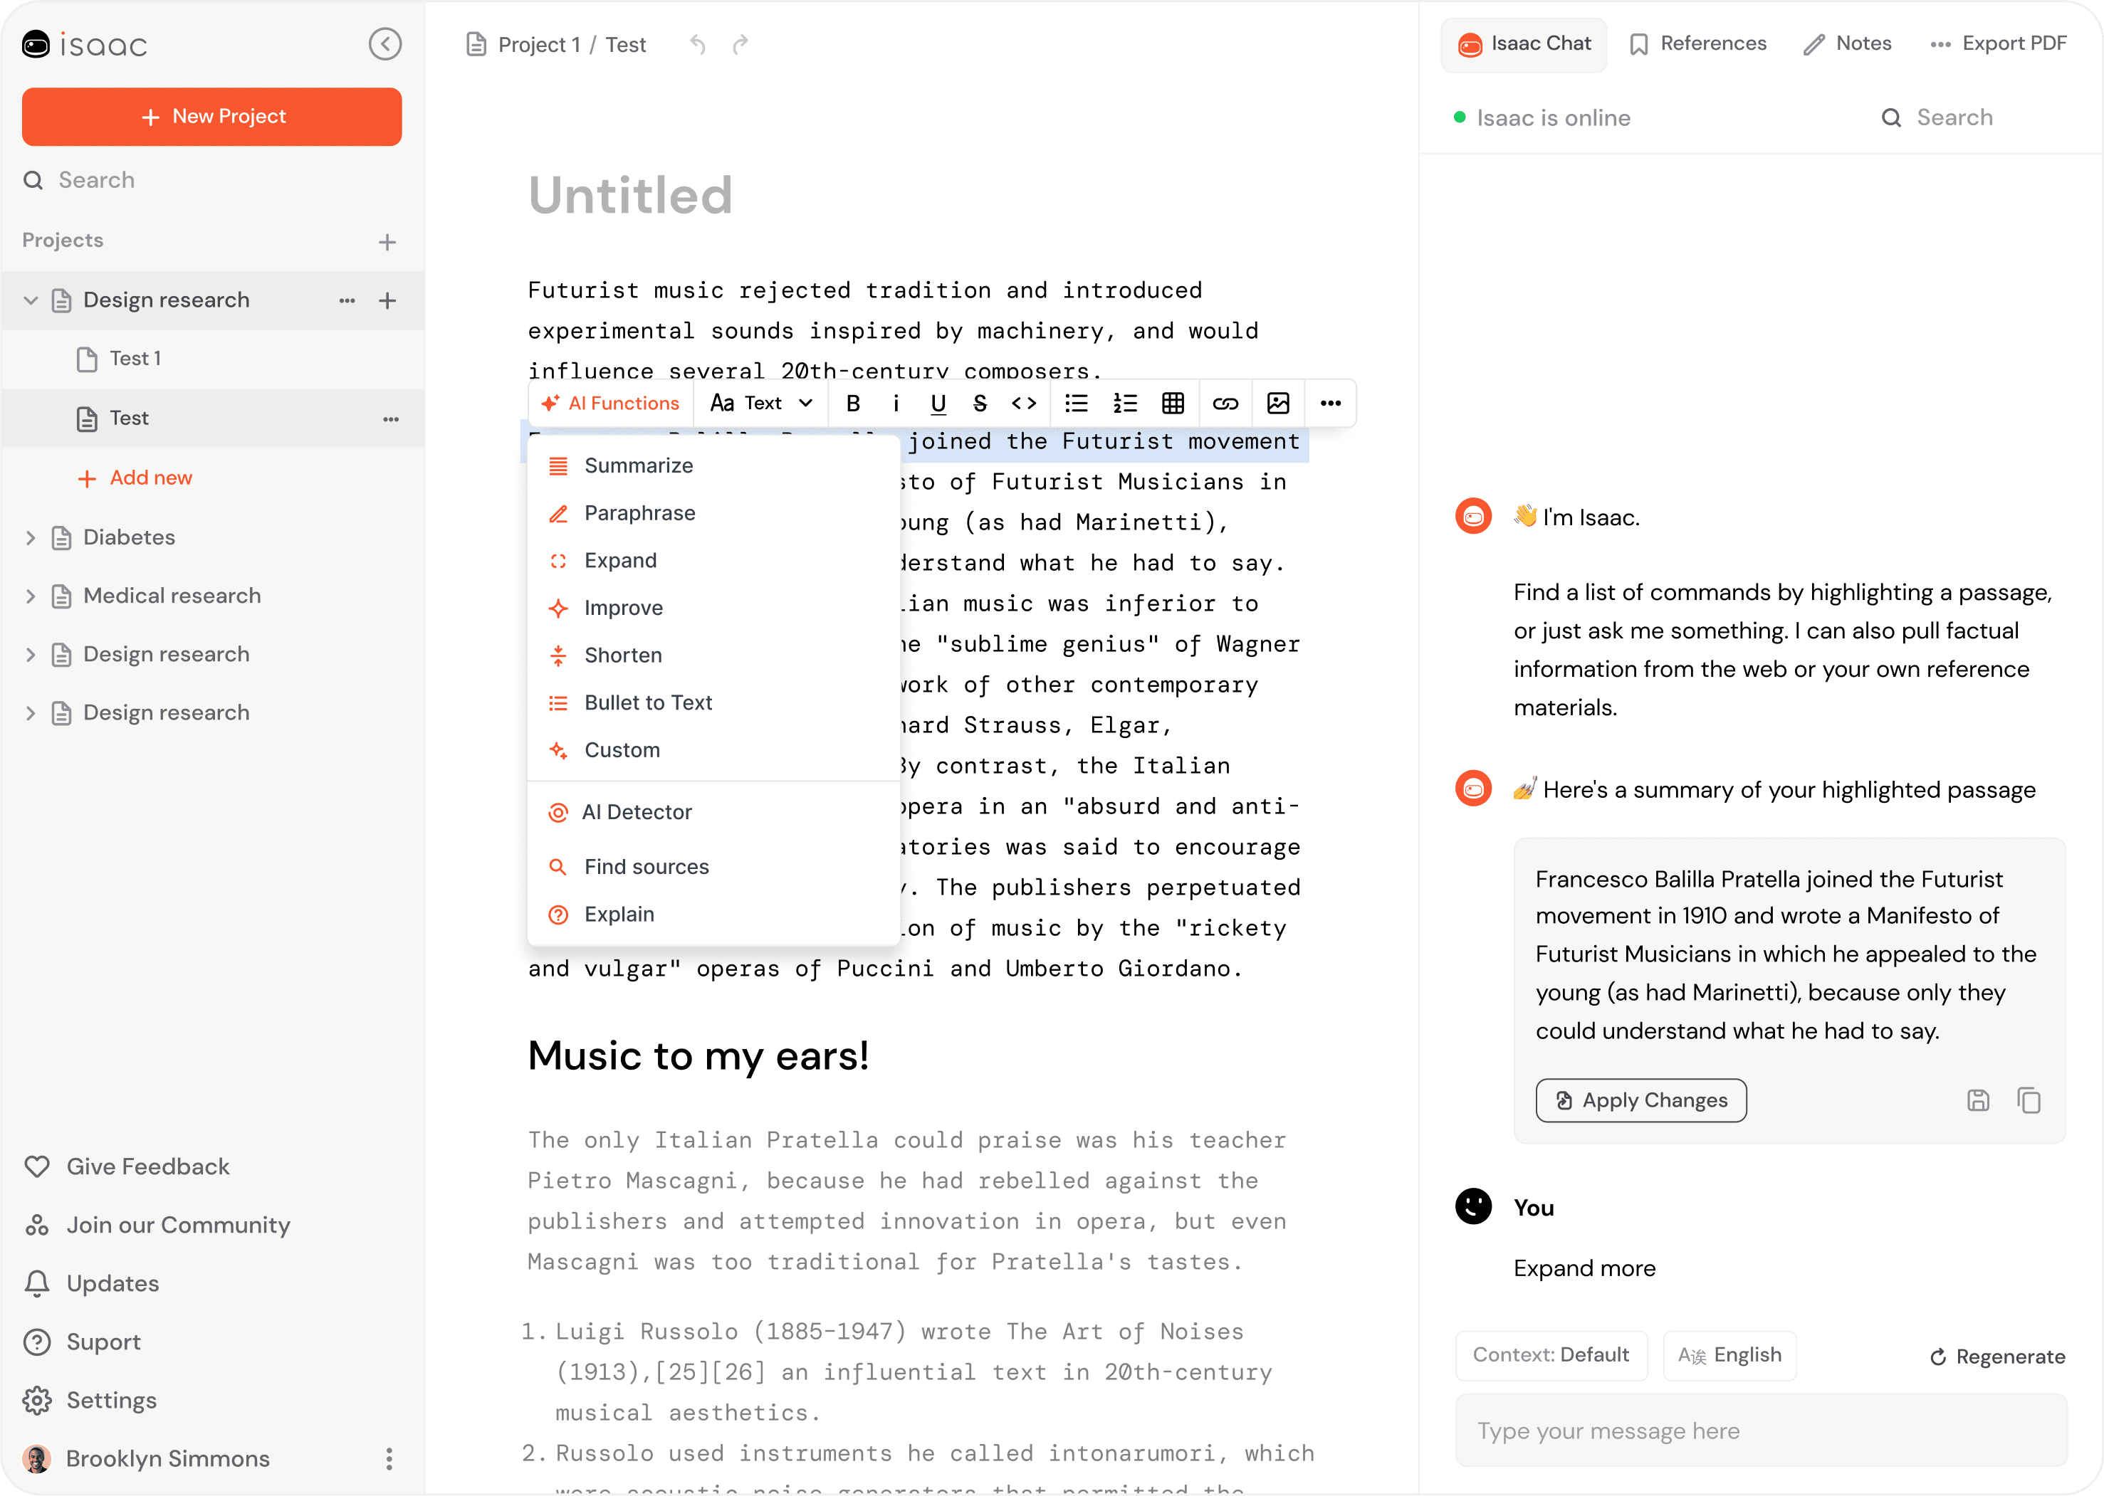Viewport: 2104px width, 1496px height.
Task: Click the New Project button
Action: coord(212,117)
